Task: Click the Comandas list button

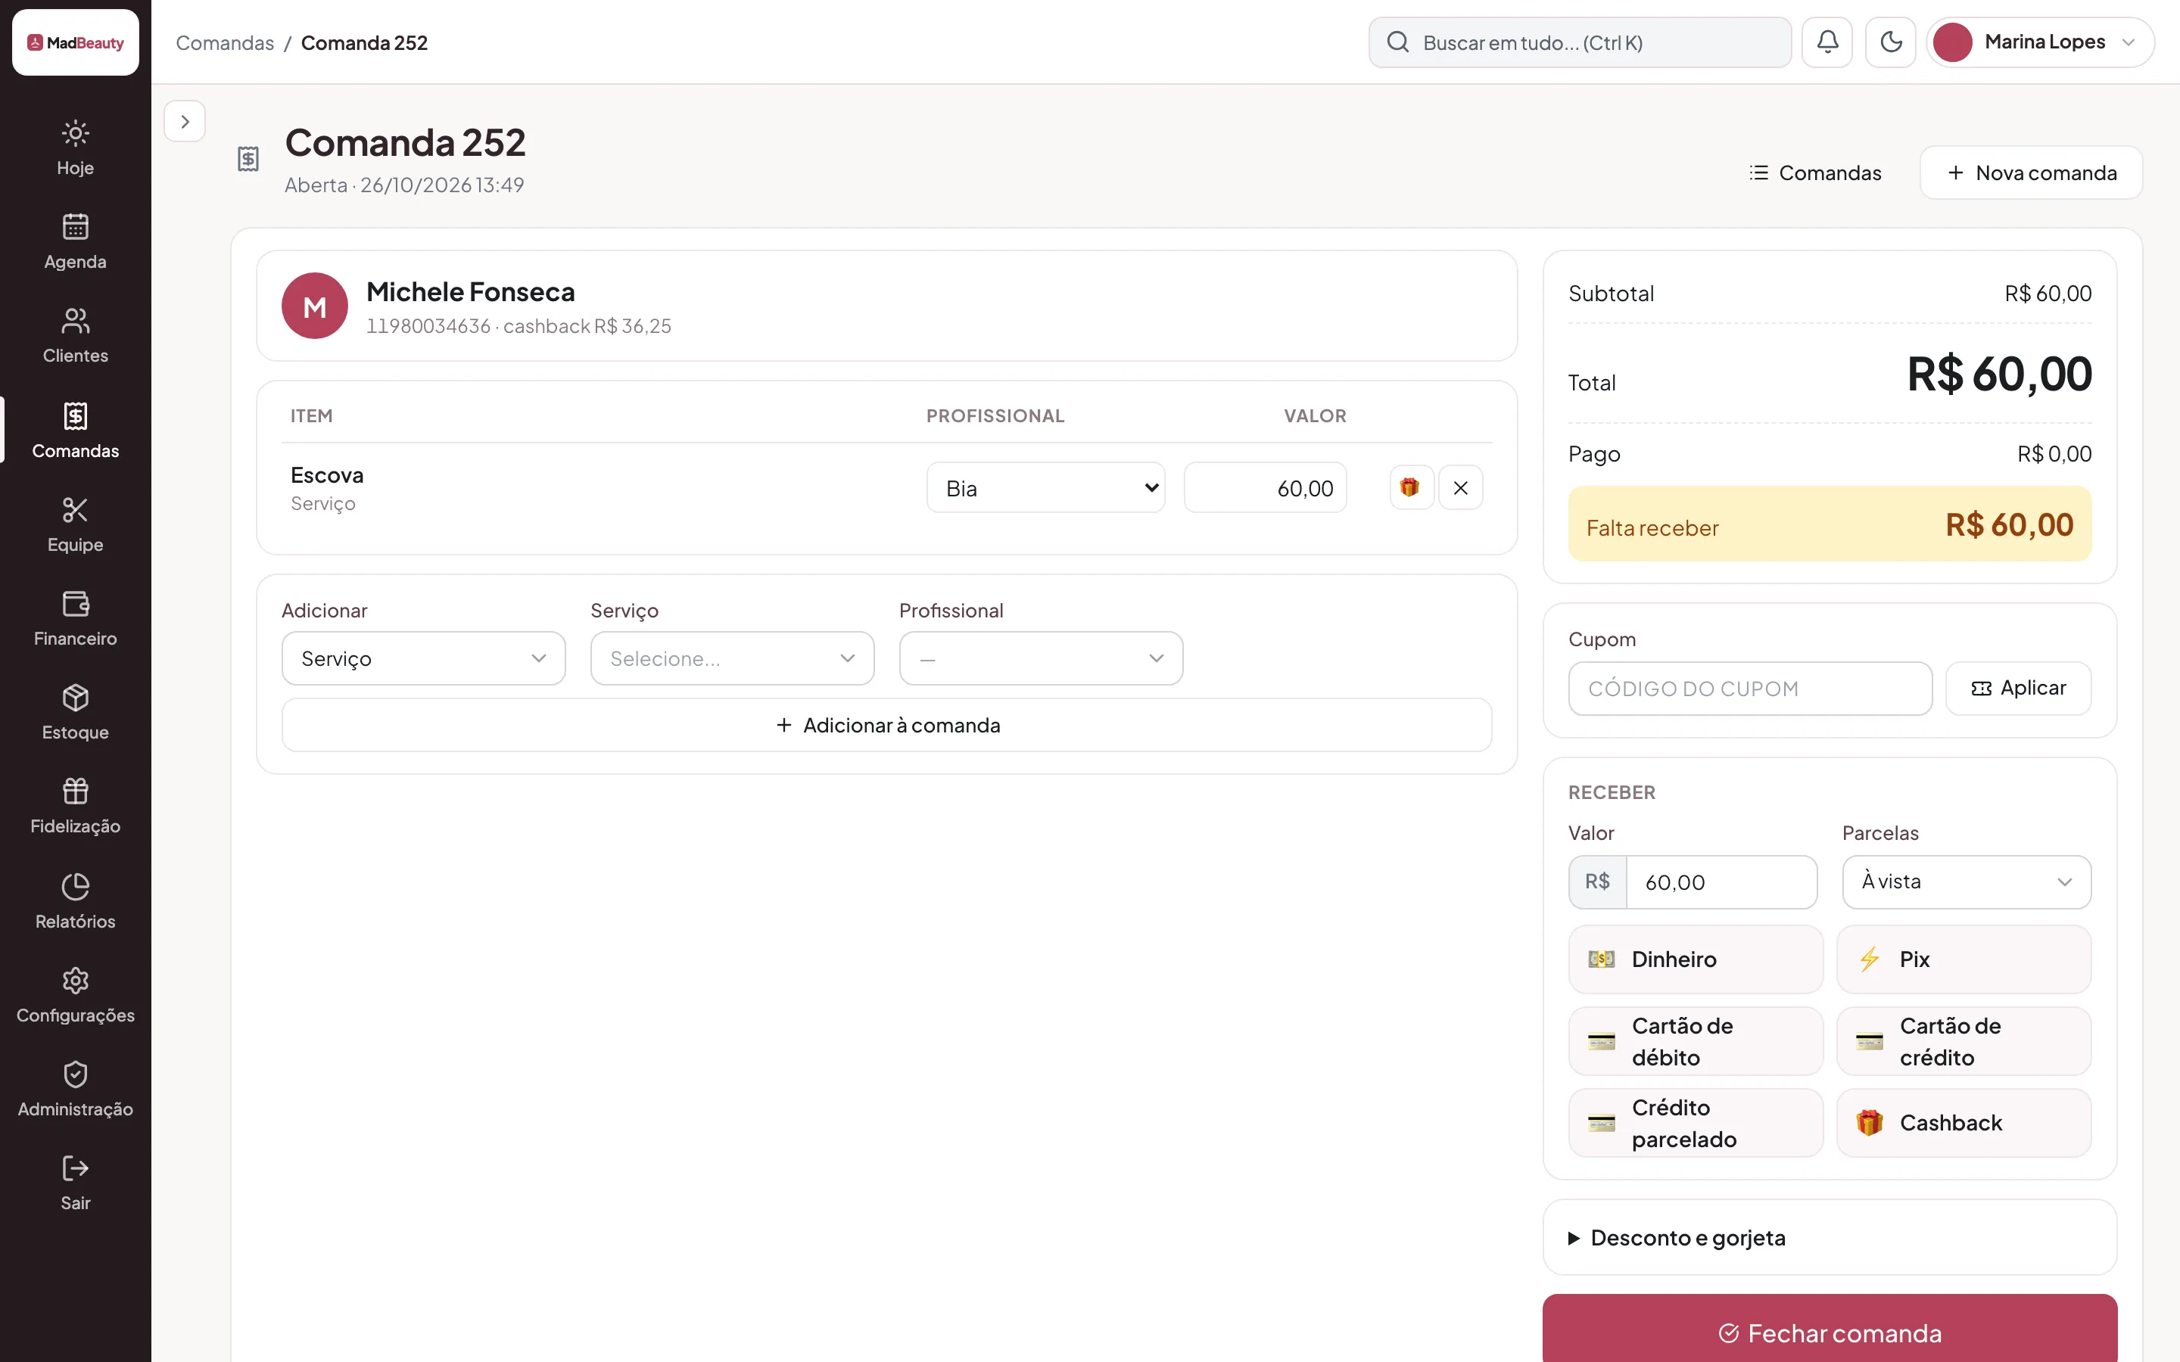Action: tap(1815, 173)
